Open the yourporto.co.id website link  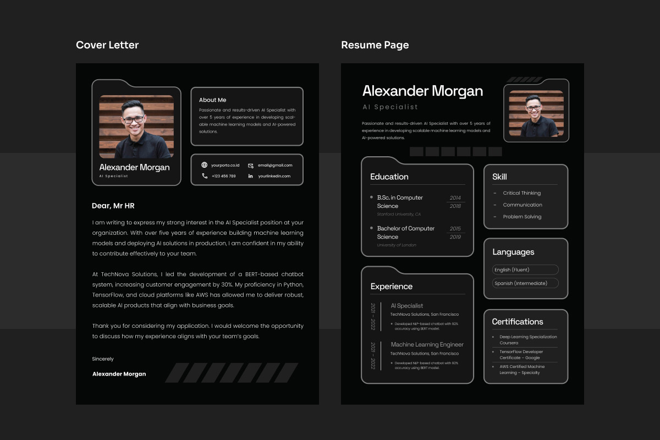click(x=226, y=165)
